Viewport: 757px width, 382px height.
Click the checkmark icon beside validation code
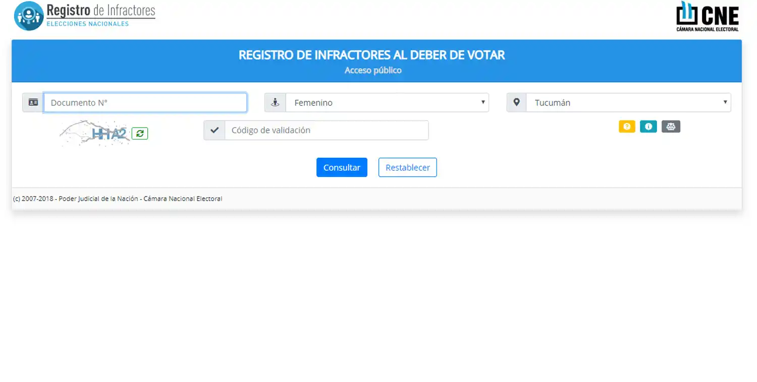(214, 130)
